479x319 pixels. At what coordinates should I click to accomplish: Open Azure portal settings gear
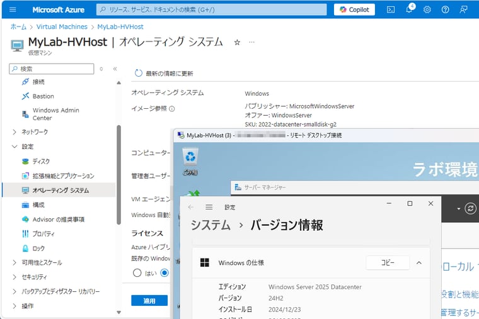427,10
